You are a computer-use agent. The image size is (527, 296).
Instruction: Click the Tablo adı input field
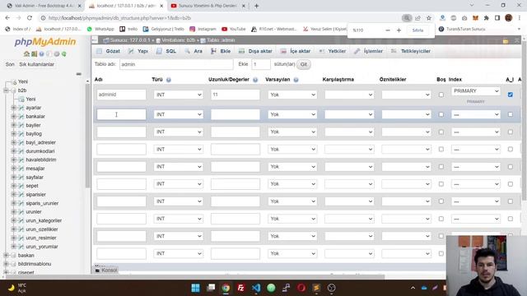tap(176, 64)
